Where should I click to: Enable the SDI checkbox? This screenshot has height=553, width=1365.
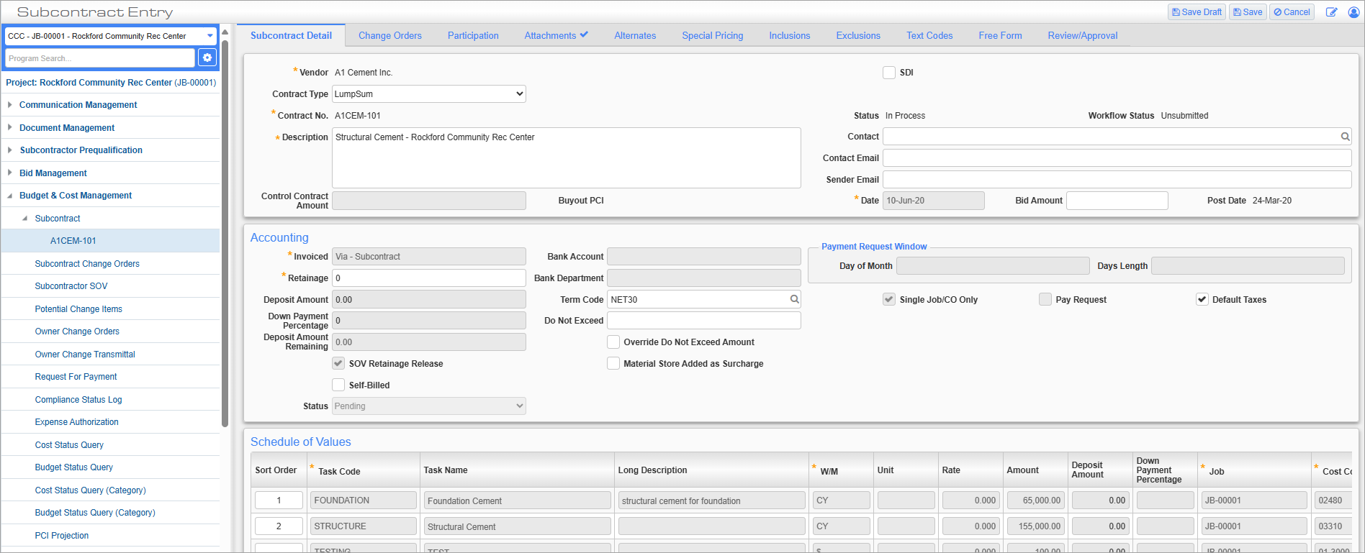889,73
